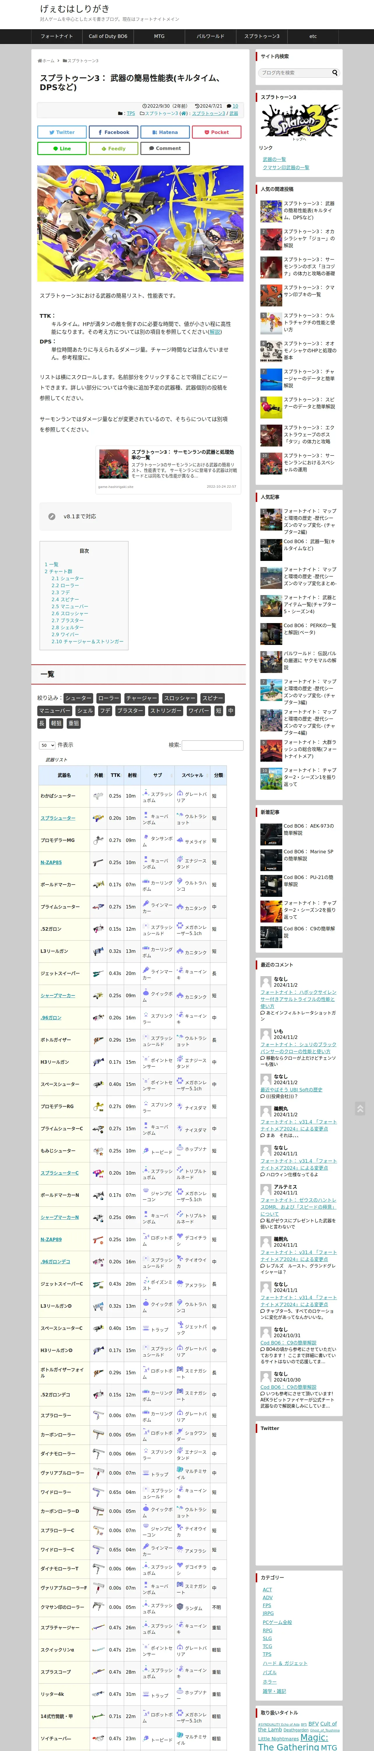Follow the blog on Feedly
This screenshot has height=1751, width=374.
tap(113, 148)
